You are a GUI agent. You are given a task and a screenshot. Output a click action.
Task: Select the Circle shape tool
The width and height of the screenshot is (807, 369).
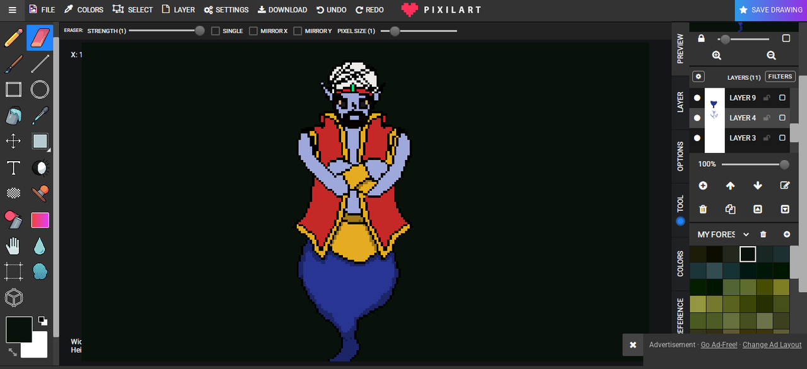(40, 89)
